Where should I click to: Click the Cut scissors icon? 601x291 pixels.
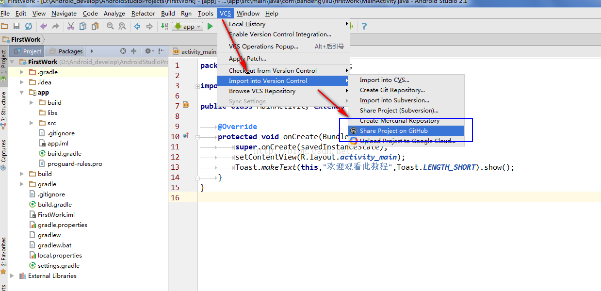[x=71, y=26]
